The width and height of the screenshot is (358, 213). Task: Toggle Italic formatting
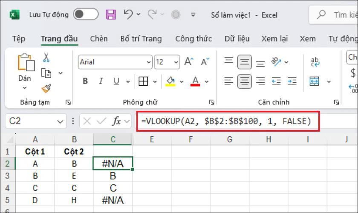click(x=101, y=81)
